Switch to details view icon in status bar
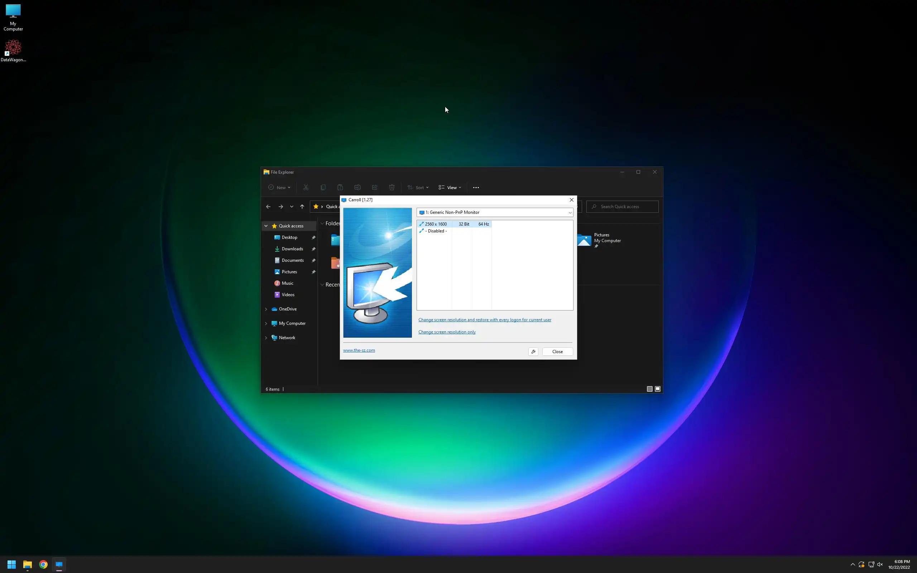 click(x=649, y=389)
